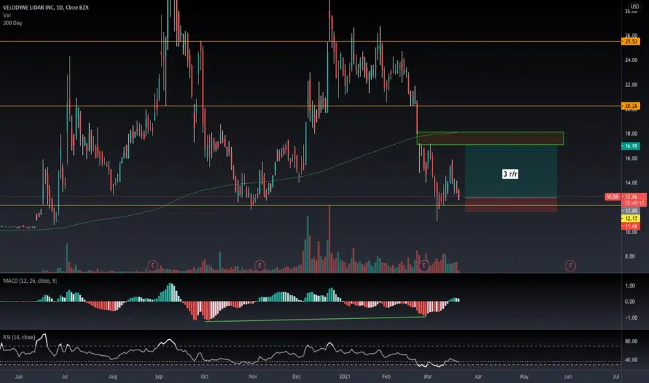Click the Feb label on time axis

pos(386,376)
